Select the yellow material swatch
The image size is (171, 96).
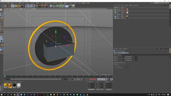[6, 85]
